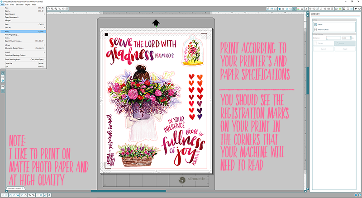Click the Weld bottom toolbar icon

pyautogui.click(x=37, y=195)
